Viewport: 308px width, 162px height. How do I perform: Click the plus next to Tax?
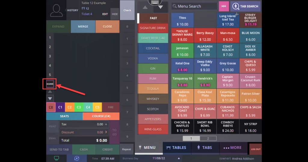pos(106,124)
